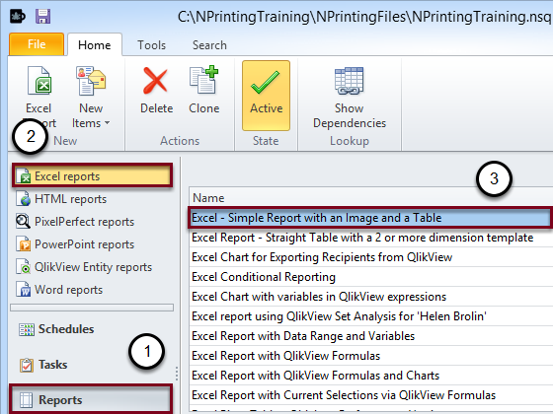Select the 'Excel Report with QlikView Formulas' row

tap(371, 356)
